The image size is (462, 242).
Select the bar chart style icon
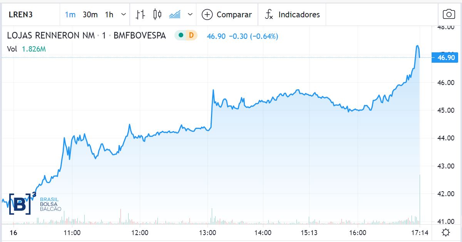pyautogui.click(x=141, y=15)
